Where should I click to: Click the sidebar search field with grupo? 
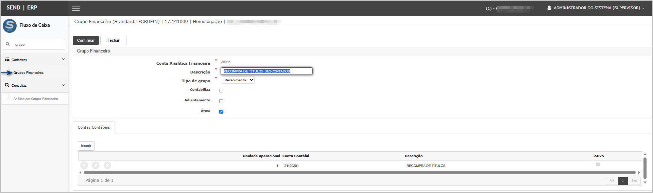click(x=34, y=44)
